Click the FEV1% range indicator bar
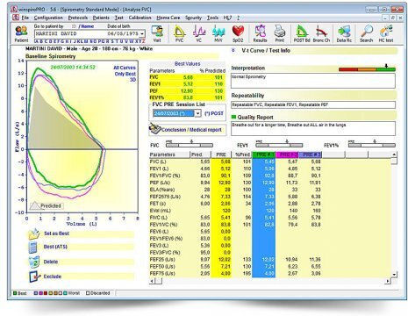 pyautogui.click(x=372, y=145)
